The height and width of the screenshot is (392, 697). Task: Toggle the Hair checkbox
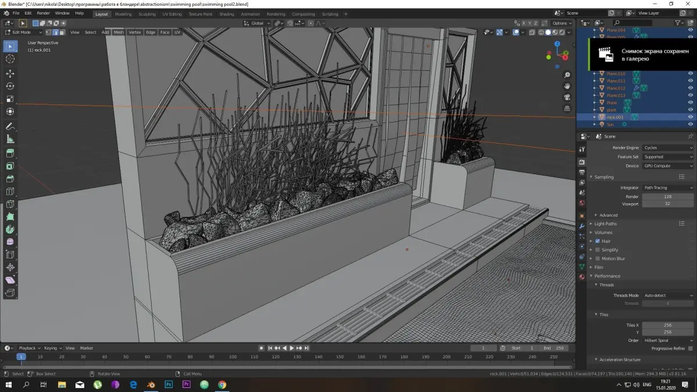[597, 241]
